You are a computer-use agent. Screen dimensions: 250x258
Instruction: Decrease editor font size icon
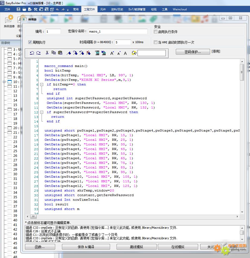[x=119, y=53]
